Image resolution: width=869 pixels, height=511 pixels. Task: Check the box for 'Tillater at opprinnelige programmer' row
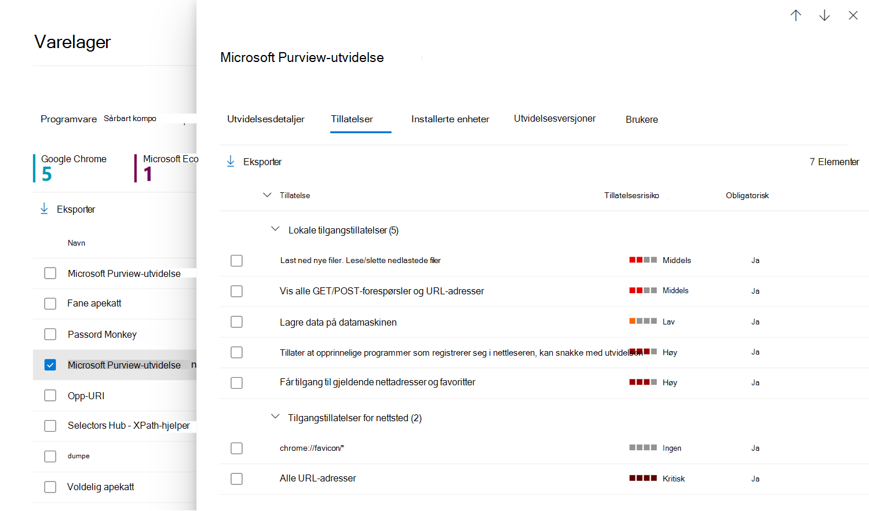click(236, 352)
